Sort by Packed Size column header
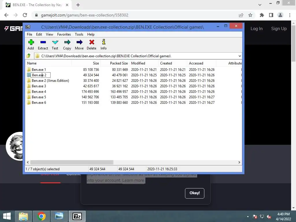296x222 pixels. 115,63
